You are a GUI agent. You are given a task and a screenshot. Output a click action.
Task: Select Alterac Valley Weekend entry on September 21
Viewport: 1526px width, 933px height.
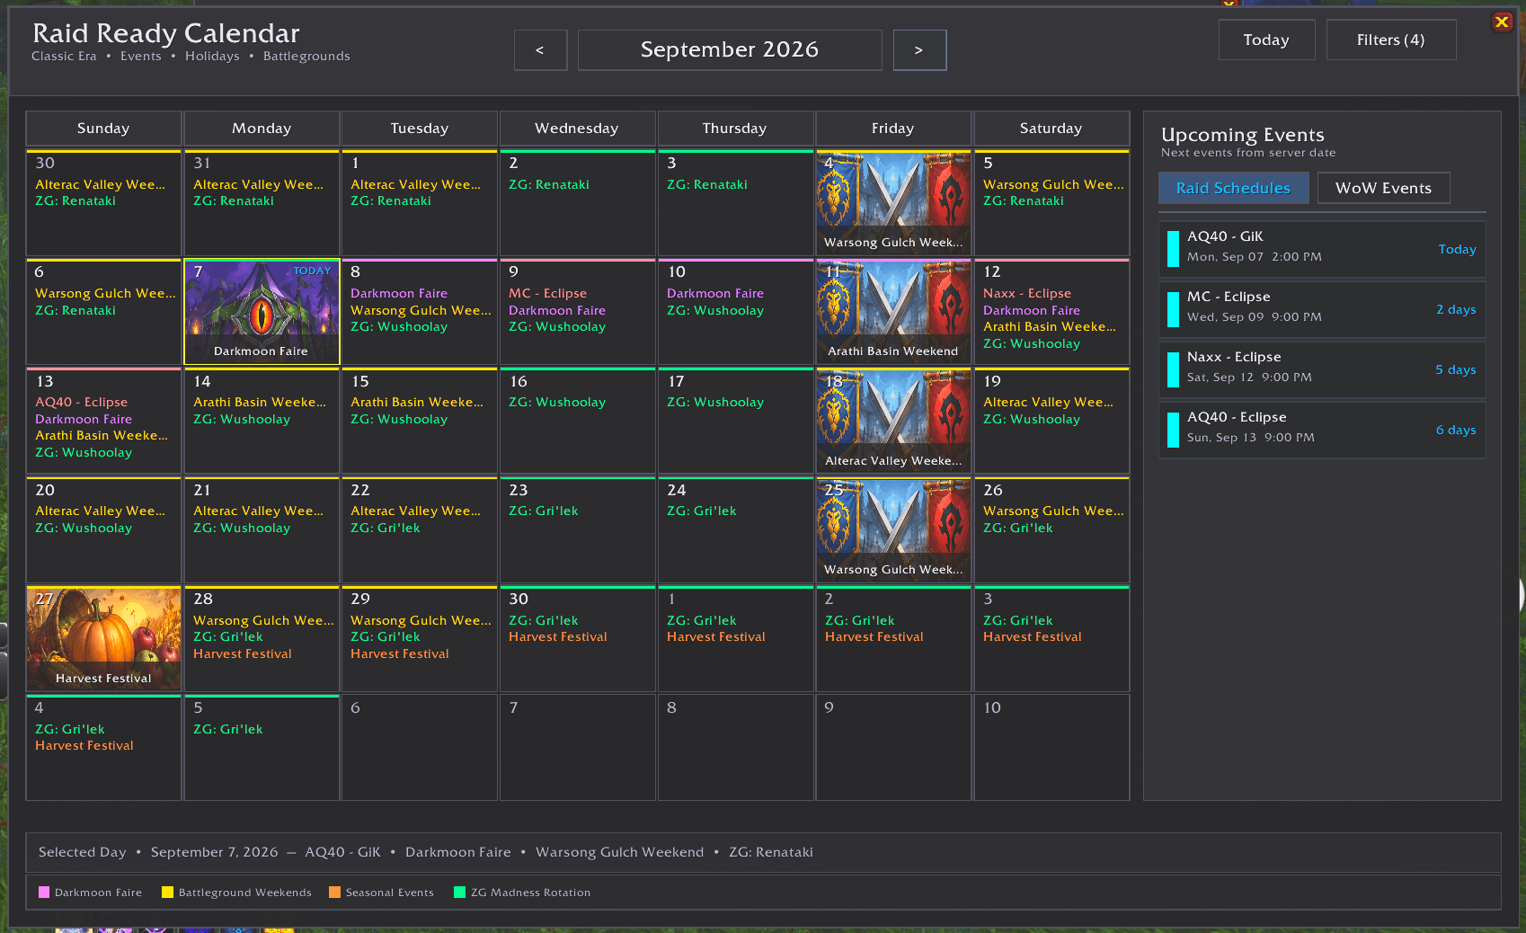tap(259, 511)
